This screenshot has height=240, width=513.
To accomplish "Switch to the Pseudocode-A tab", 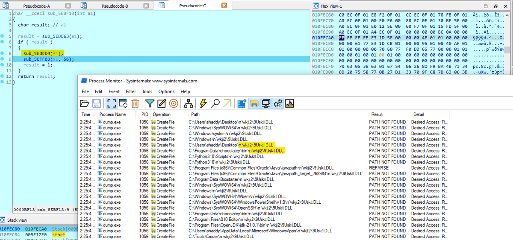I will (36, 6).
